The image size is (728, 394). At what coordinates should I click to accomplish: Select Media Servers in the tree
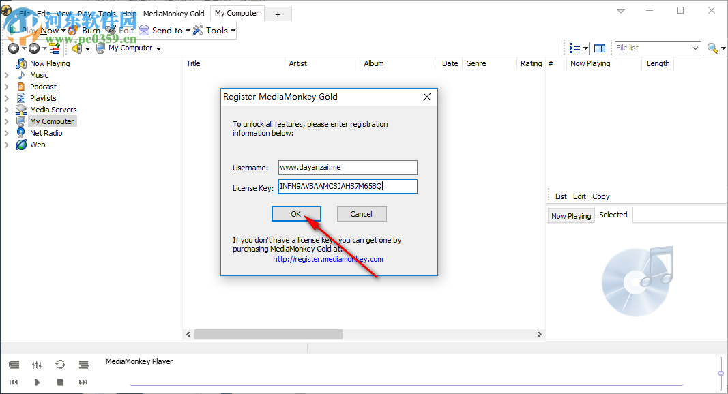point(53,110)
